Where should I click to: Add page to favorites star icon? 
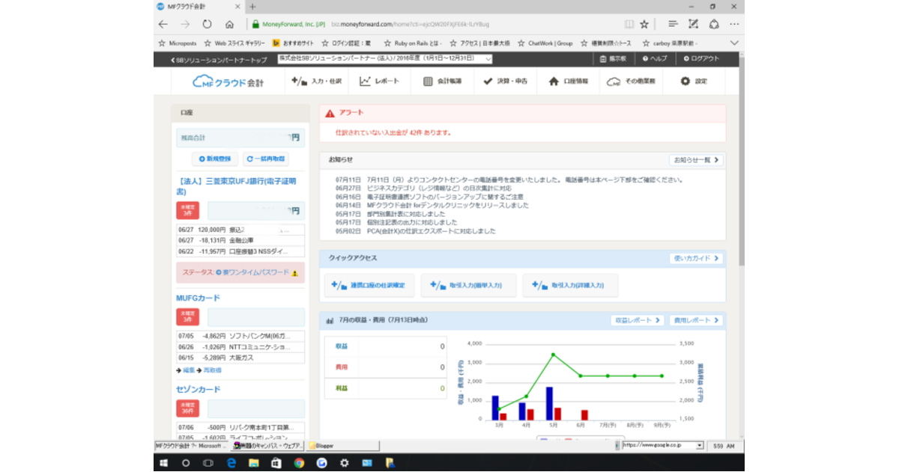pos(644,24)
